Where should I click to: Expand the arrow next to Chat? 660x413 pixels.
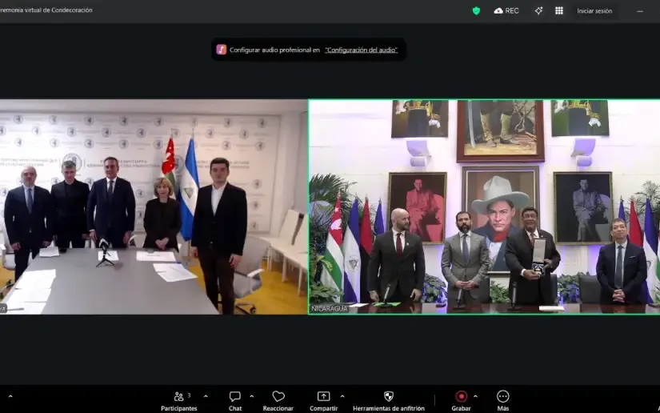[252, 396]
